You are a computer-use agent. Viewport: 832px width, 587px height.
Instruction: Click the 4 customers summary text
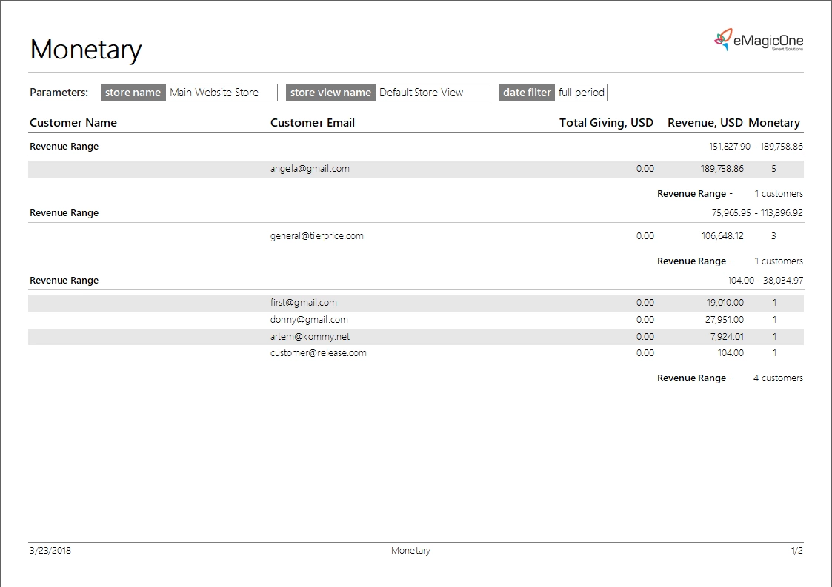click(778, 378)
